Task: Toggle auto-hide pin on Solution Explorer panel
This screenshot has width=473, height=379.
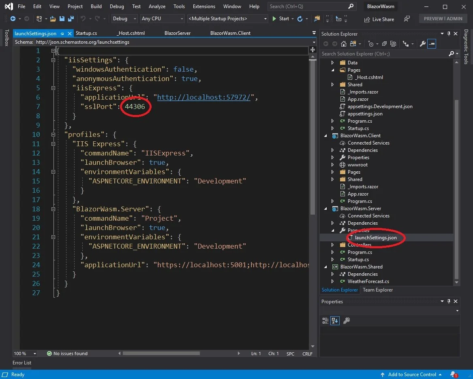Action: (x=449, y=34)
